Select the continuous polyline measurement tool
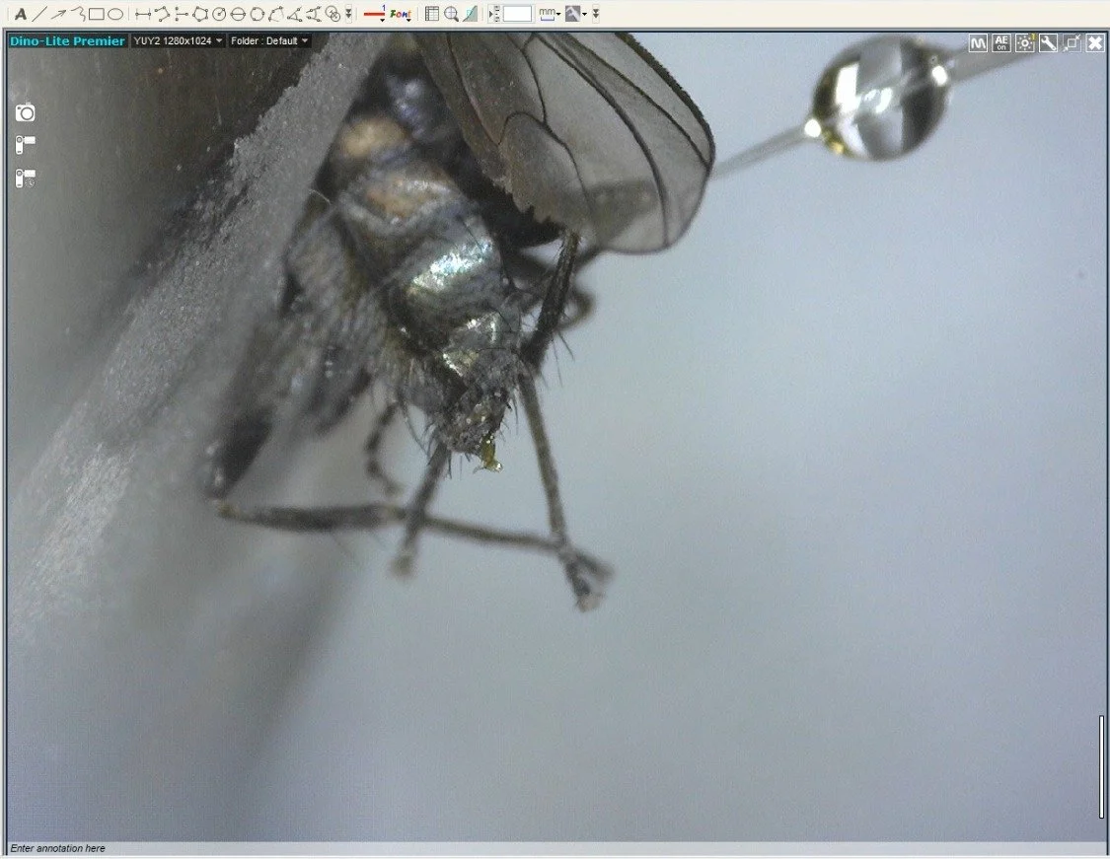The width and height of the screenshot is (1110, 859). tap(162, 14)
